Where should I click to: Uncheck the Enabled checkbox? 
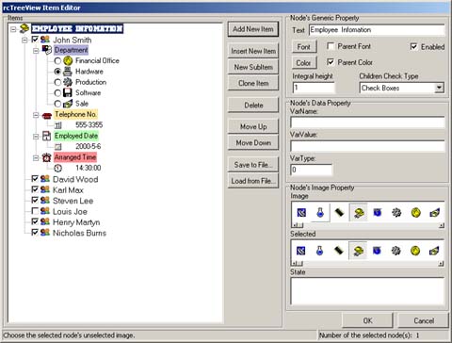pyautogui.click(x=414, y=46)
